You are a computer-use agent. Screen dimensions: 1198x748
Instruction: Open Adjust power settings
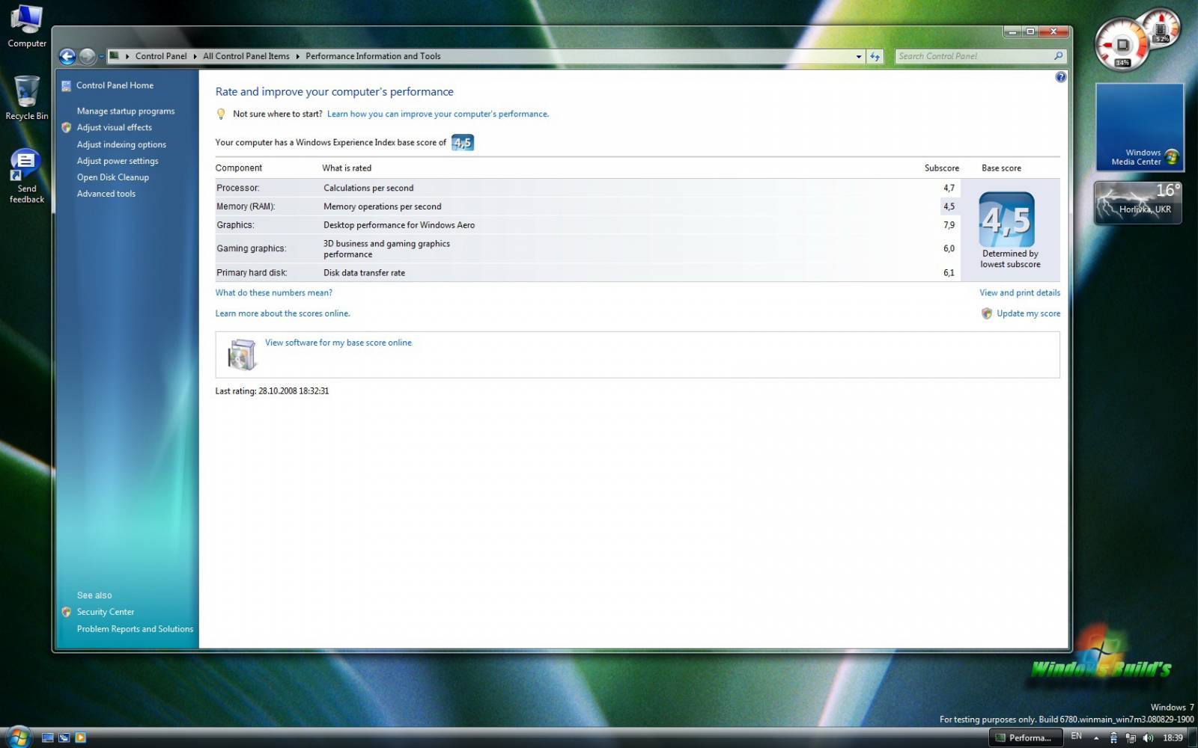(x=118, y=161)
